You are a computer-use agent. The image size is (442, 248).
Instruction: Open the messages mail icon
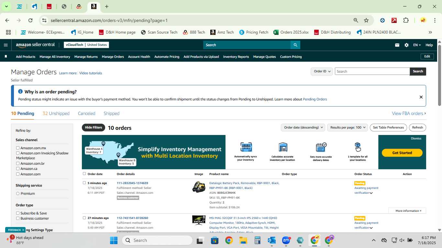coord(397,45)
